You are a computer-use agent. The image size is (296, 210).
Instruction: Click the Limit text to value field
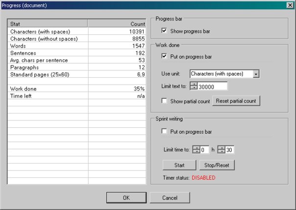(x=212, y=87)
